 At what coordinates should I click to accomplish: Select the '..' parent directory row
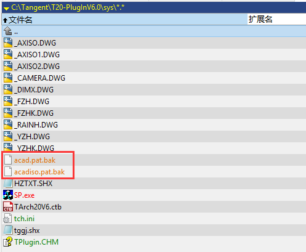tap(154, 31)
